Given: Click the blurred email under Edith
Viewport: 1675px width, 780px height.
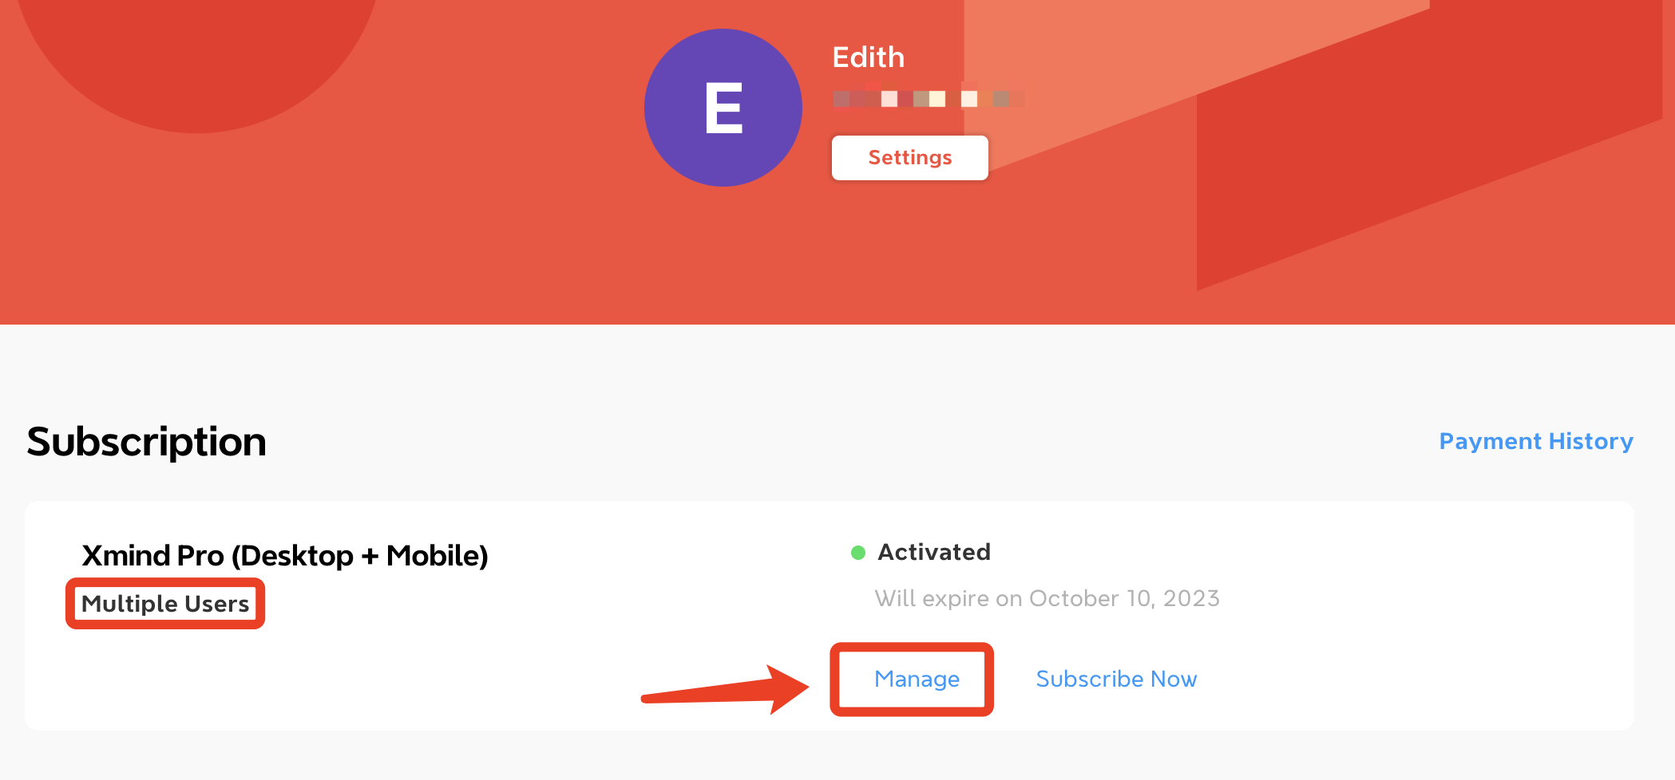Looking at the screenshot, I should coord(929,98).
